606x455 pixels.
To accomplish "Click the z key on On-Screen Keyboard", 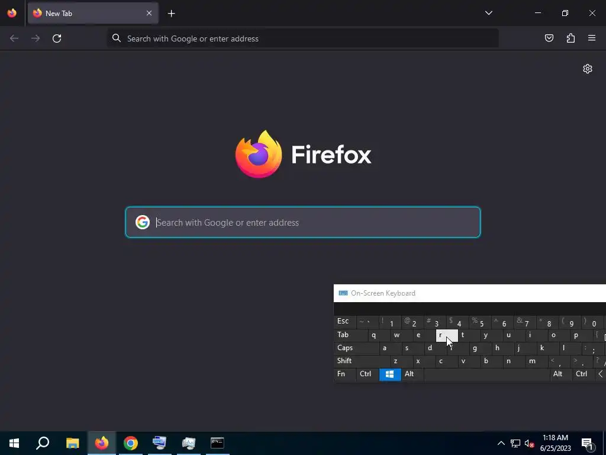I will pos(402,361).
